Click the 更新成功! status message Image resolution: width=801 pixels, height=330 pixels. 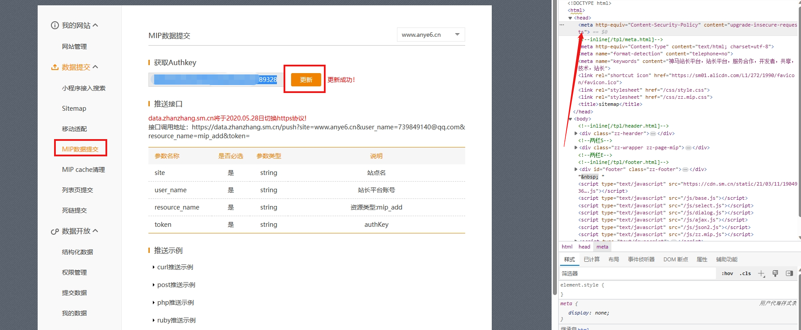(x=341, y=80)
